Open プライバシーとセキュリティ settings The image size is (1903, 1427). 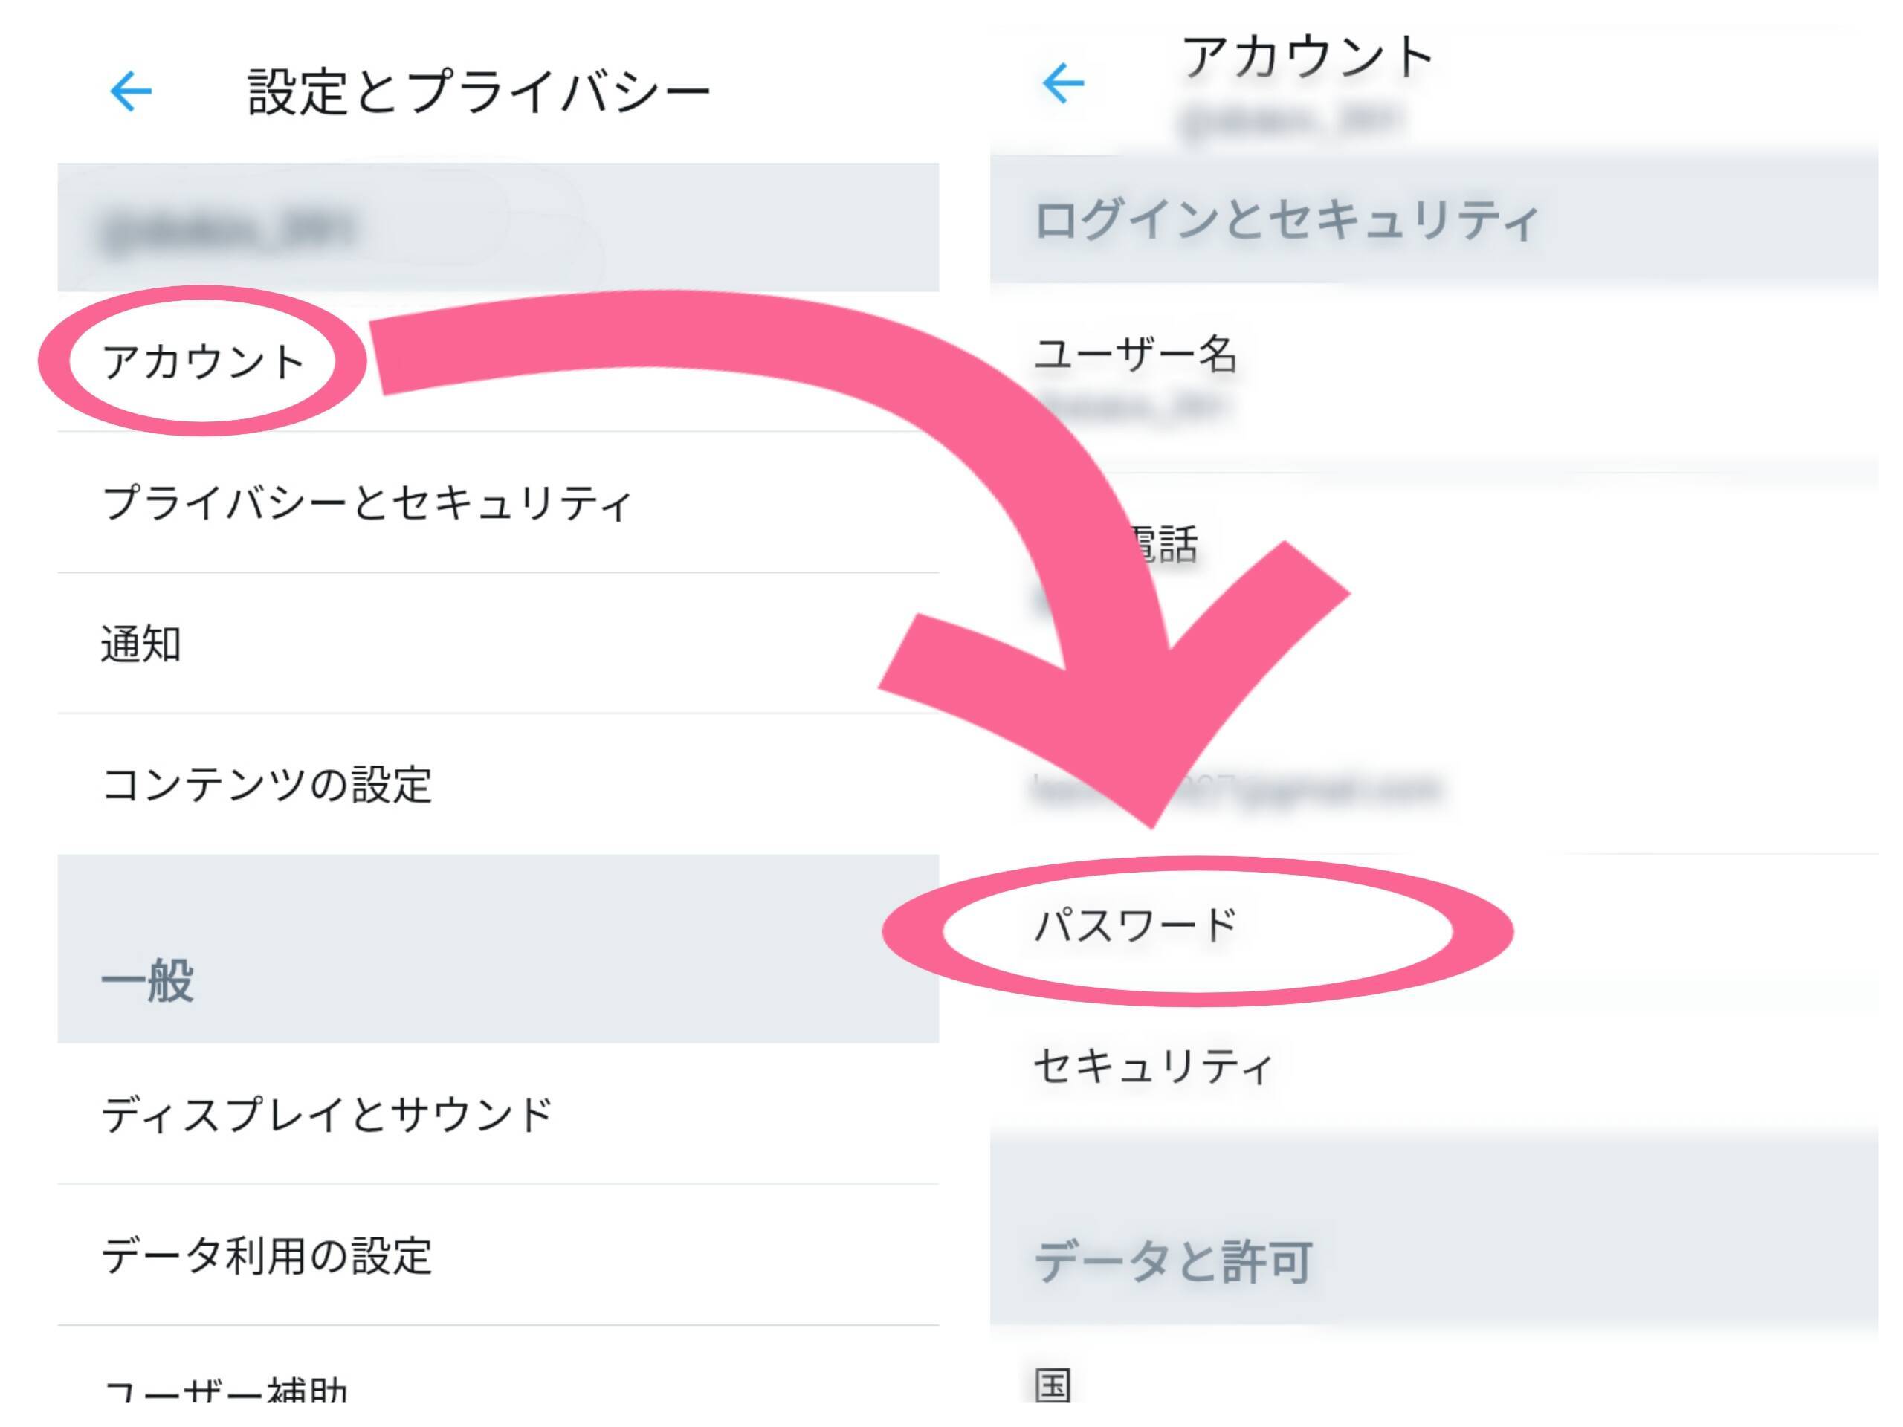tap(367, 502)
